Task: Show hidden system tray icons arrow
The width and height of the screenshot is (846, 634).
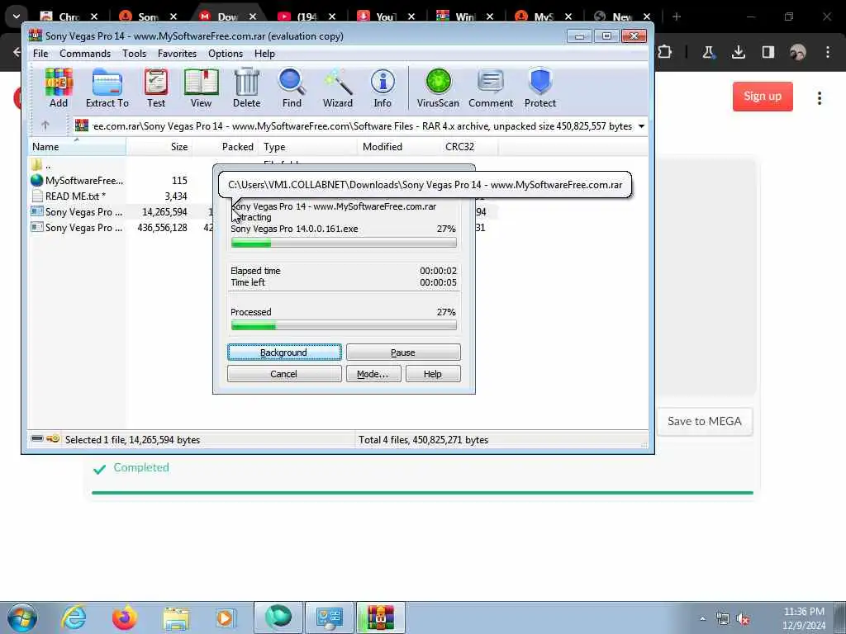Action: (x=702, y=619)
